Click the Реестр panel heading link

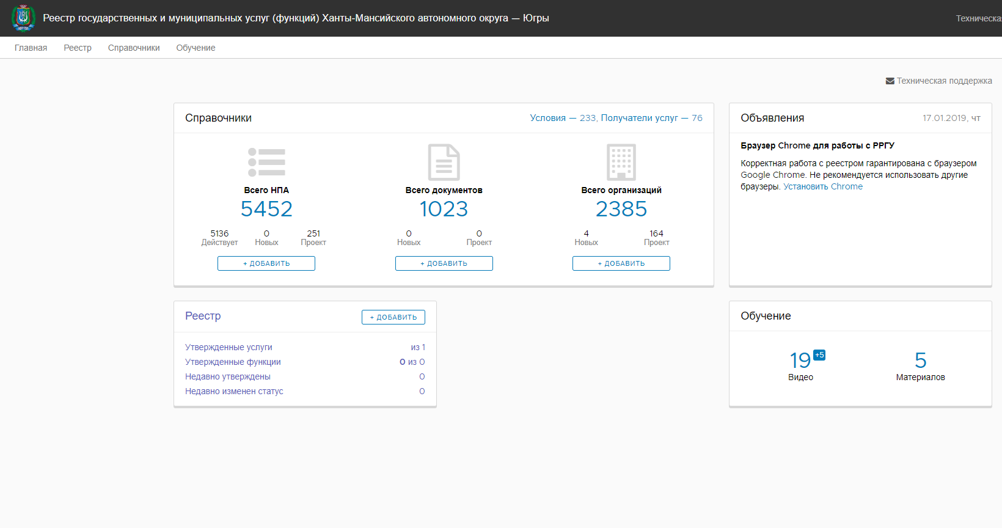pyautogui.click(x=203, y=316)
